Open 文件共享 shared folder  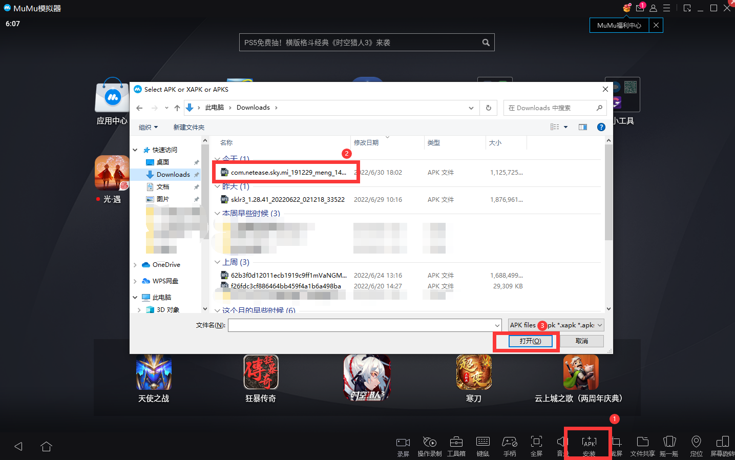(x=642, y=446)
